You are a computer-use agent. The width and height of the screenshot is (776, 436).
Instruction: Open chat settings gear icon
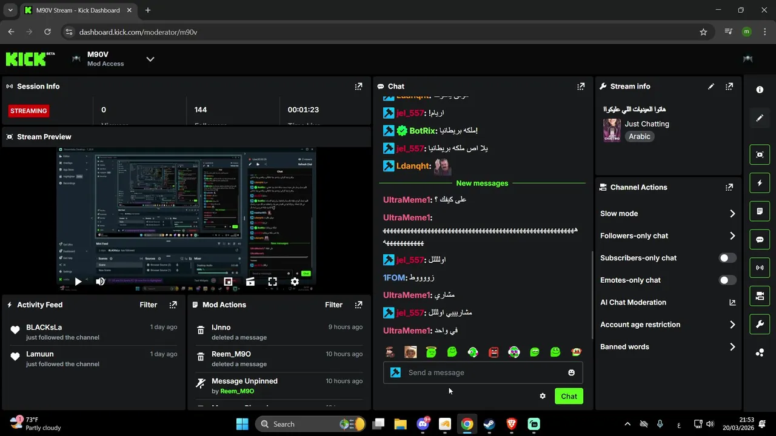(x=543, y=396)
